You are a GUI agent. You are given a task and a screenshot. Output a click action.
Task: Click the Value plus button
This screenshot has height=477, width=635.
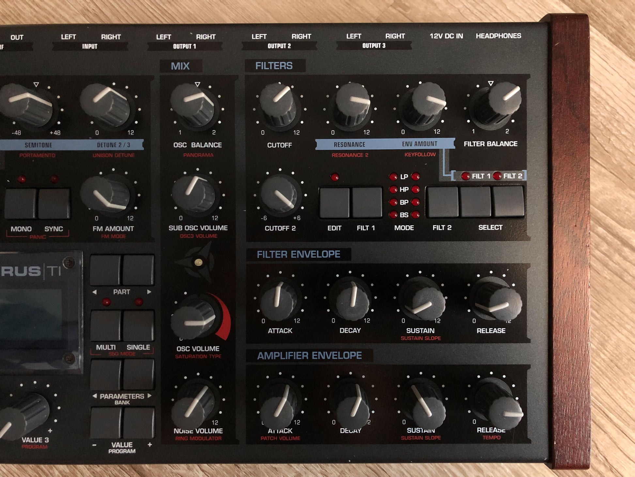click(x=138, y=422)
